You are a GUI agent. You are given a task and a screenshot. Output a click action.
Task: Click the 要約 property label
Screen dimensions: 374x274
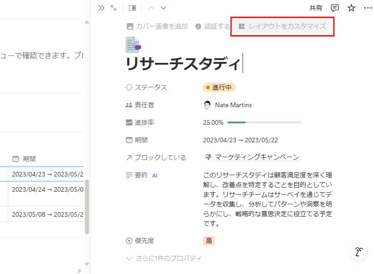pos(141,175)
